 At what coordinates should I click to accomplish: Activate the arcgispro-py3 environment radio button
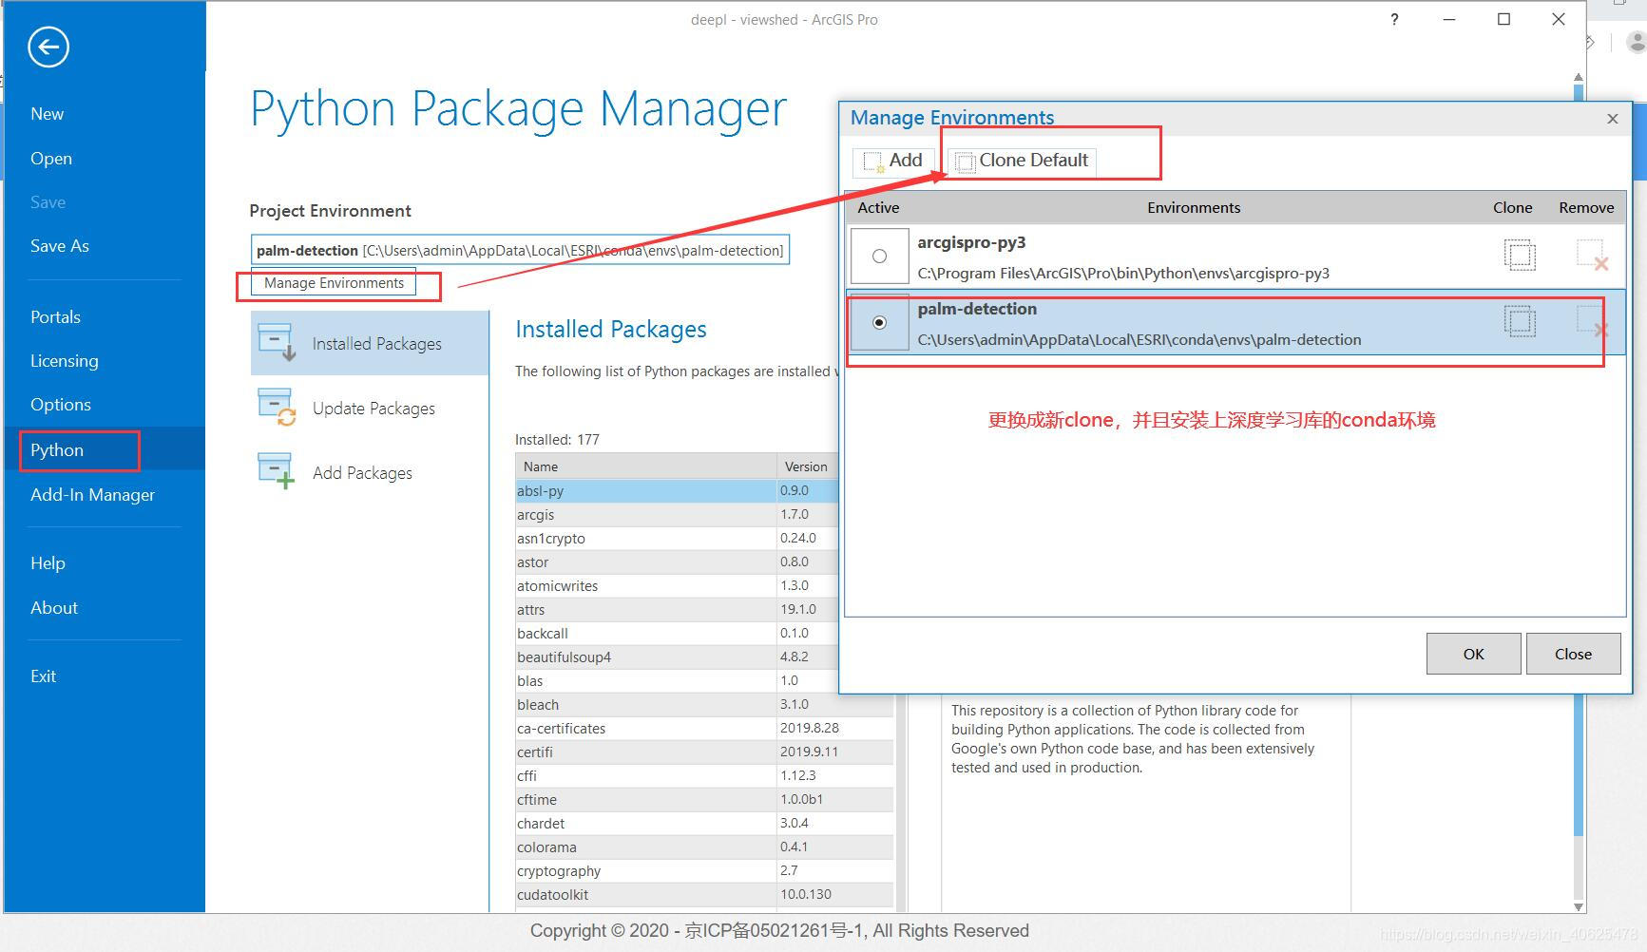[x=879, y=256]
